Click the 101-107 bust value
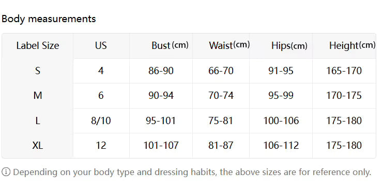The height and width of the screenshot is (190, 383). tap(161, 146)
